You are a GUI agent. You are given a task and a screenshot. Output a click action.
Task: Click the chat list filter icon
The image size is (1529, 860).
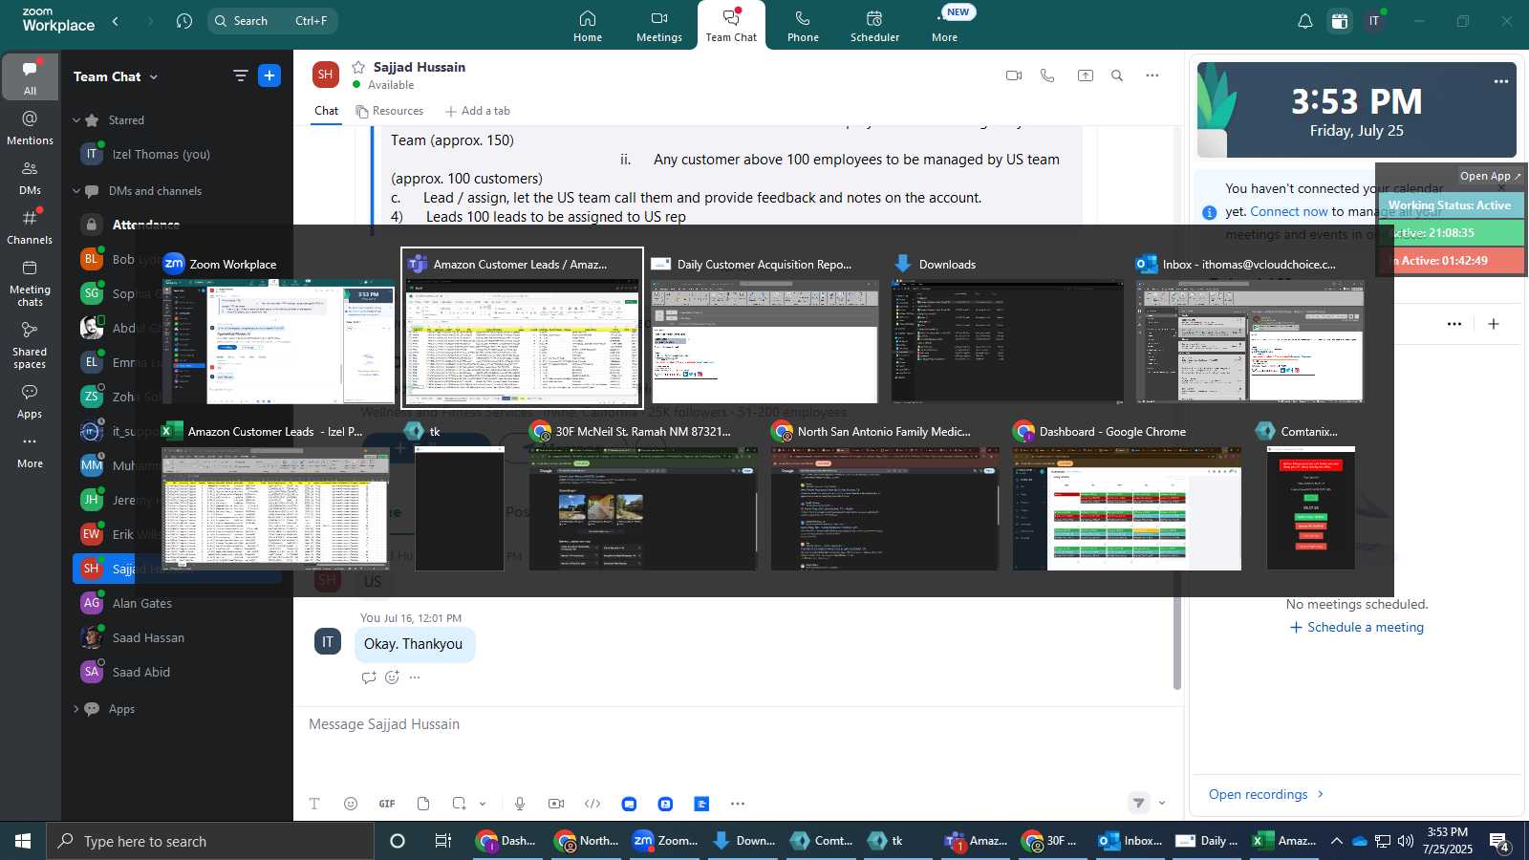pos(241,75)
